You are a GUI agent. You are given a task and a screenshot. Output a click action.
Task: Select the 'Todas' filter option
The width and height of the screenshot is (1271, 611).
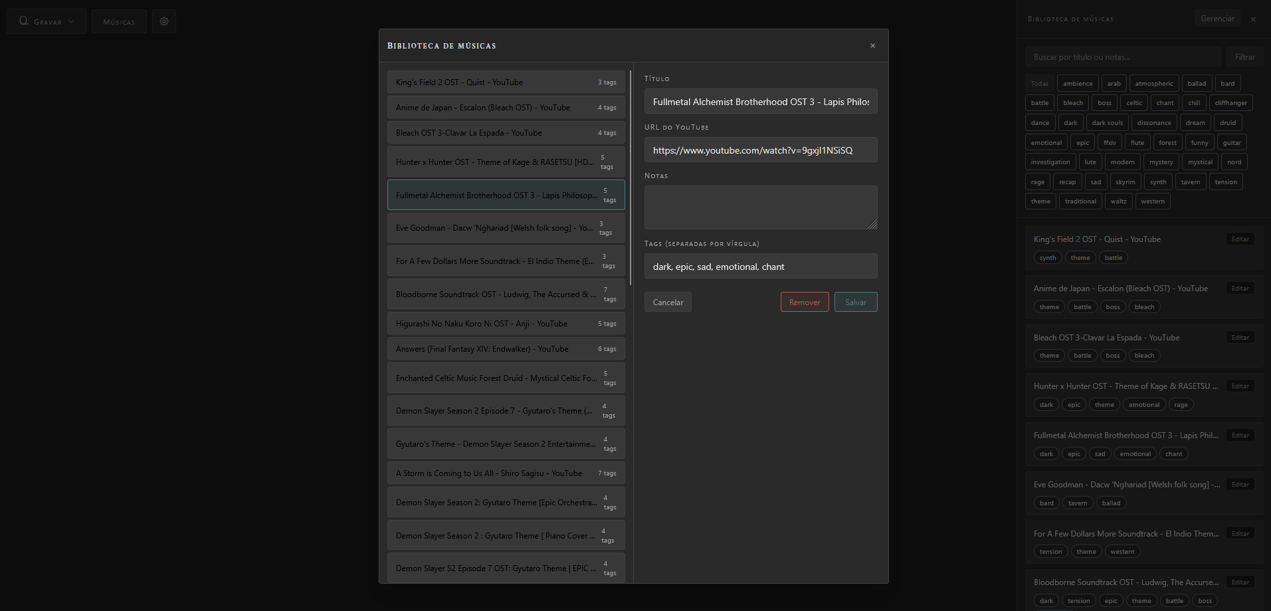pos(1039,83)
